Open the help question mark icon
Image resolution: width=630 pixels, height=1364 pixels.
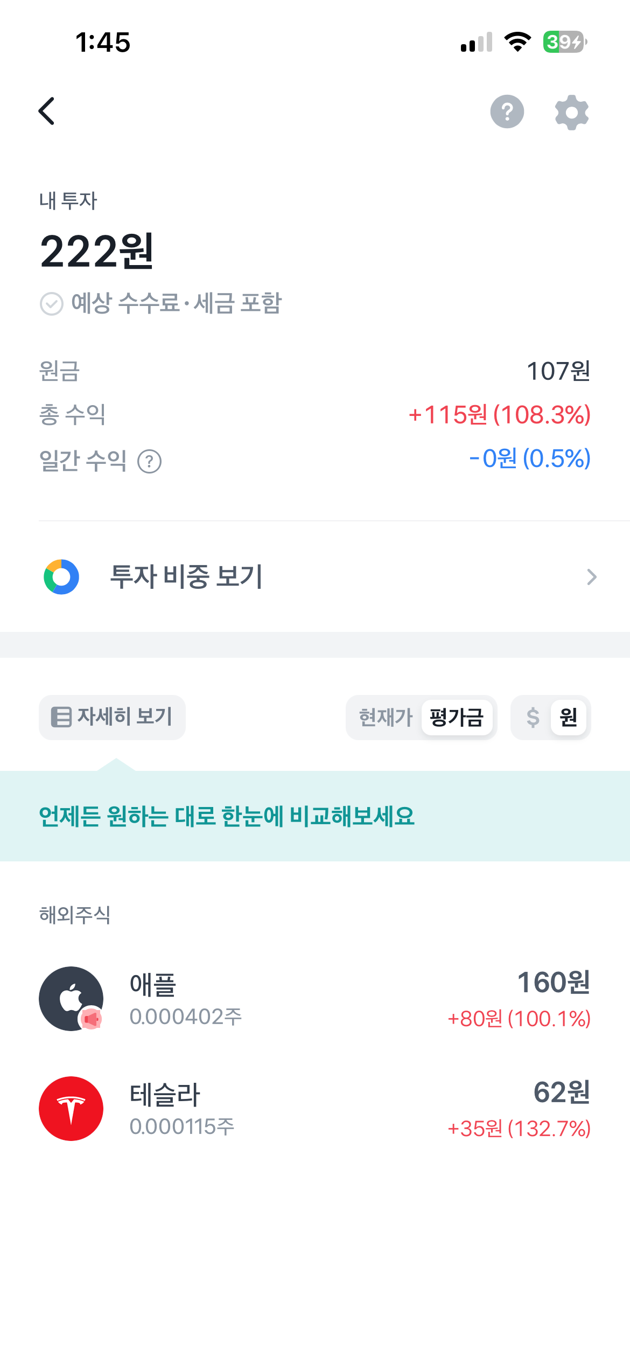[x=507, y=112]
